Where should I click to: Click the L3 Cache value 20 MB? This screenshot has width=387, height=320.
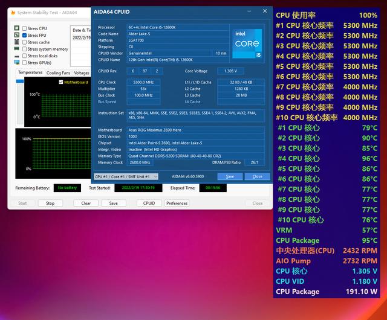coord(241,95)
